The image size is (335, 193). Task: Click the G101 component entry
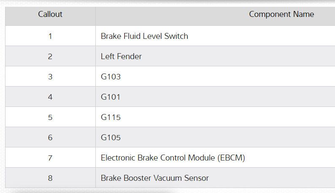pyautogui.click(x=111, y=97)
